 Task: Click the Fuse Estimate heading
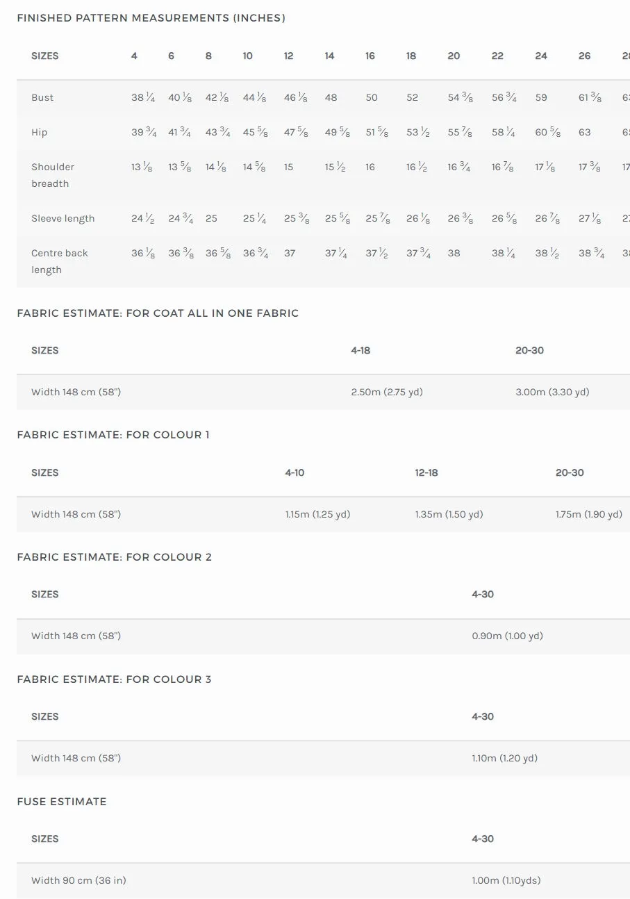62,802
